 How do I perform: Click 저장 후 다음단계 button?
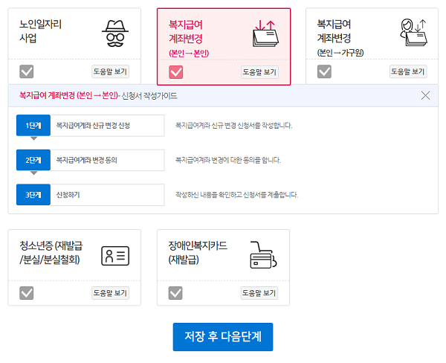223,337
